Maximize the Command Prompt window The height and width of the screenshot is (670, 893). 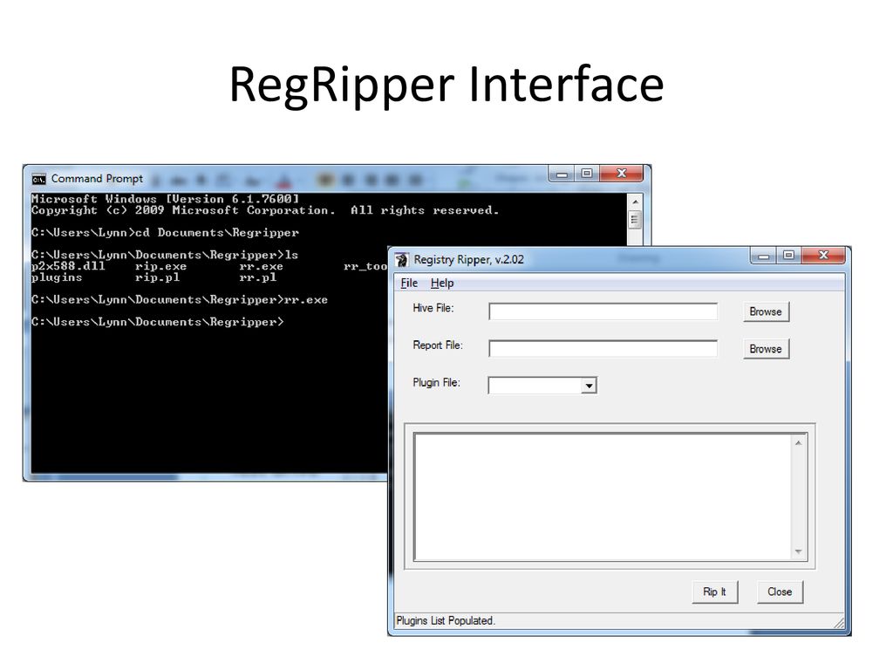click(x=587, y=174)
